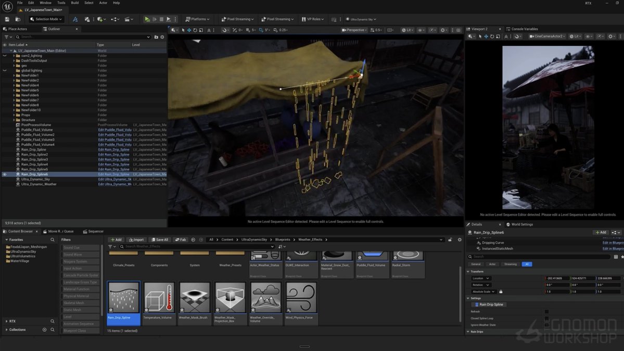This screenshot has height=351, width=624.
Task: Toggle the Static Mesh filter
Action: click(80, 309)
